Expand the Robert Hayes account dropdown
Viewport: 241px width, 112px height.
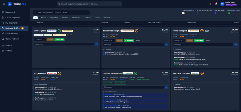(239, 4)
